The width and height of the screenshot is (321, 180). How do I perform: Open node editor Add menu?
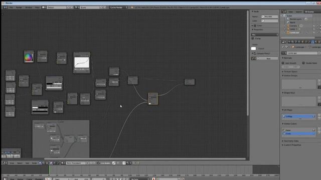[27, 163]
